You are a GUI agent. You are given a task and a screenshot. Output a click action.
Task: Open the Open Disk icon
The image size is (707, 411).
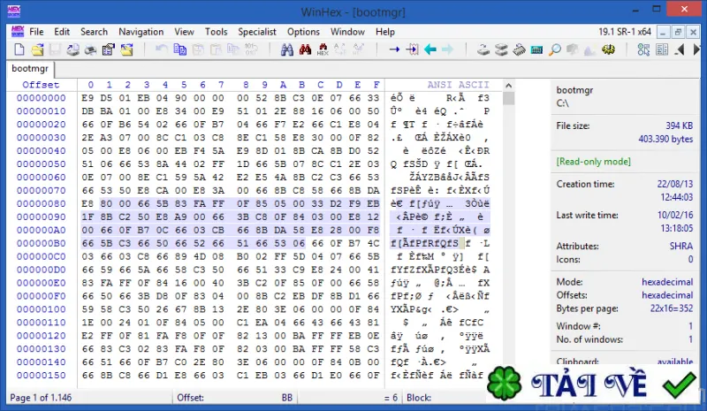coord(483,49)
